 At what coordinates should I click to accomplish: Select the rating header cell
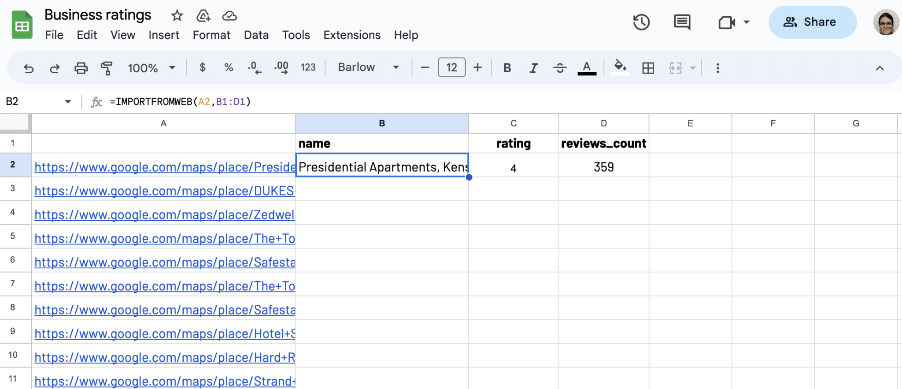(514, 143)
